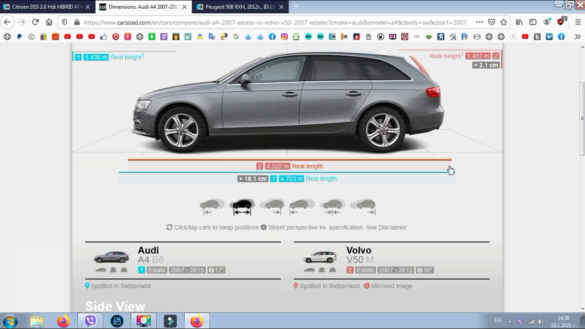The height and width of the screenshot is (329, 585).
Task: Click the blue location pin under Audi
Action: 87,286
